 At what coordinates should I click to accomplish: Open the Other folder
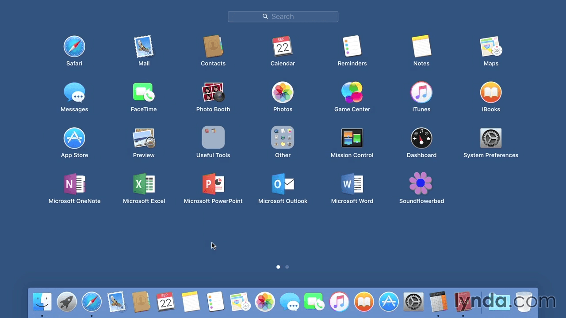pos(283,138)
